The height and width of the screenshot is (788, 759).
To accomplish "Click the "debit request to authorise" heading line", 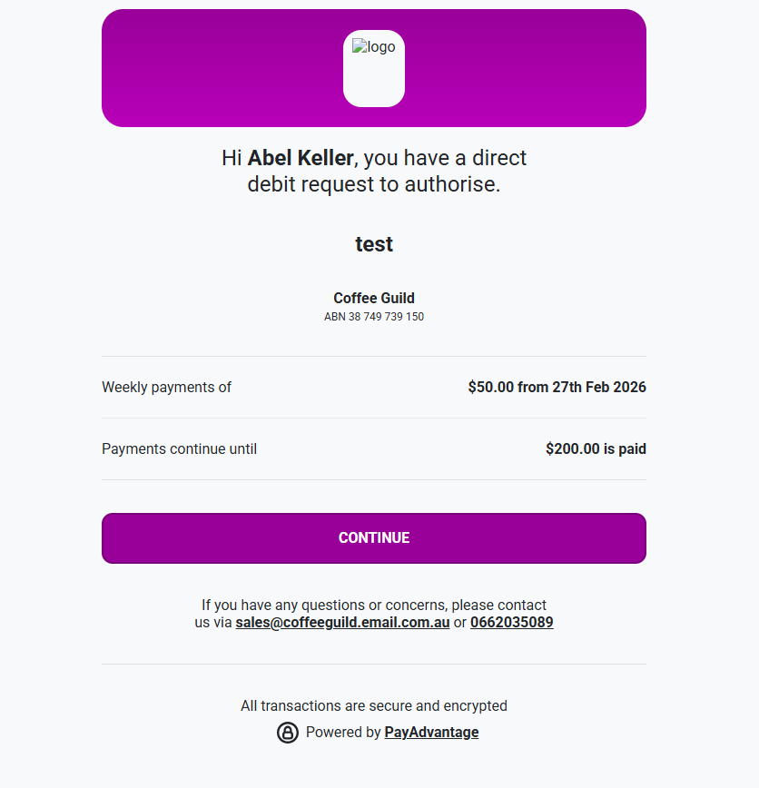I will [x=374, y=185].
